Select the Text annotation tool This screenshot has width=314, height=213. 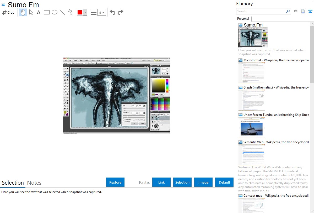(39, 12)
